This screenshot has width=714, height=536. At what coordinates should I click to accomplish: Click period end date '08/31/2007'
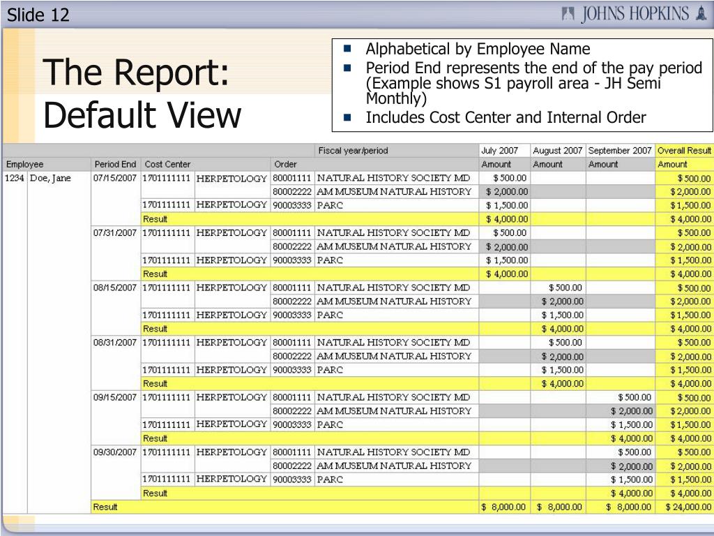[115, 342]
